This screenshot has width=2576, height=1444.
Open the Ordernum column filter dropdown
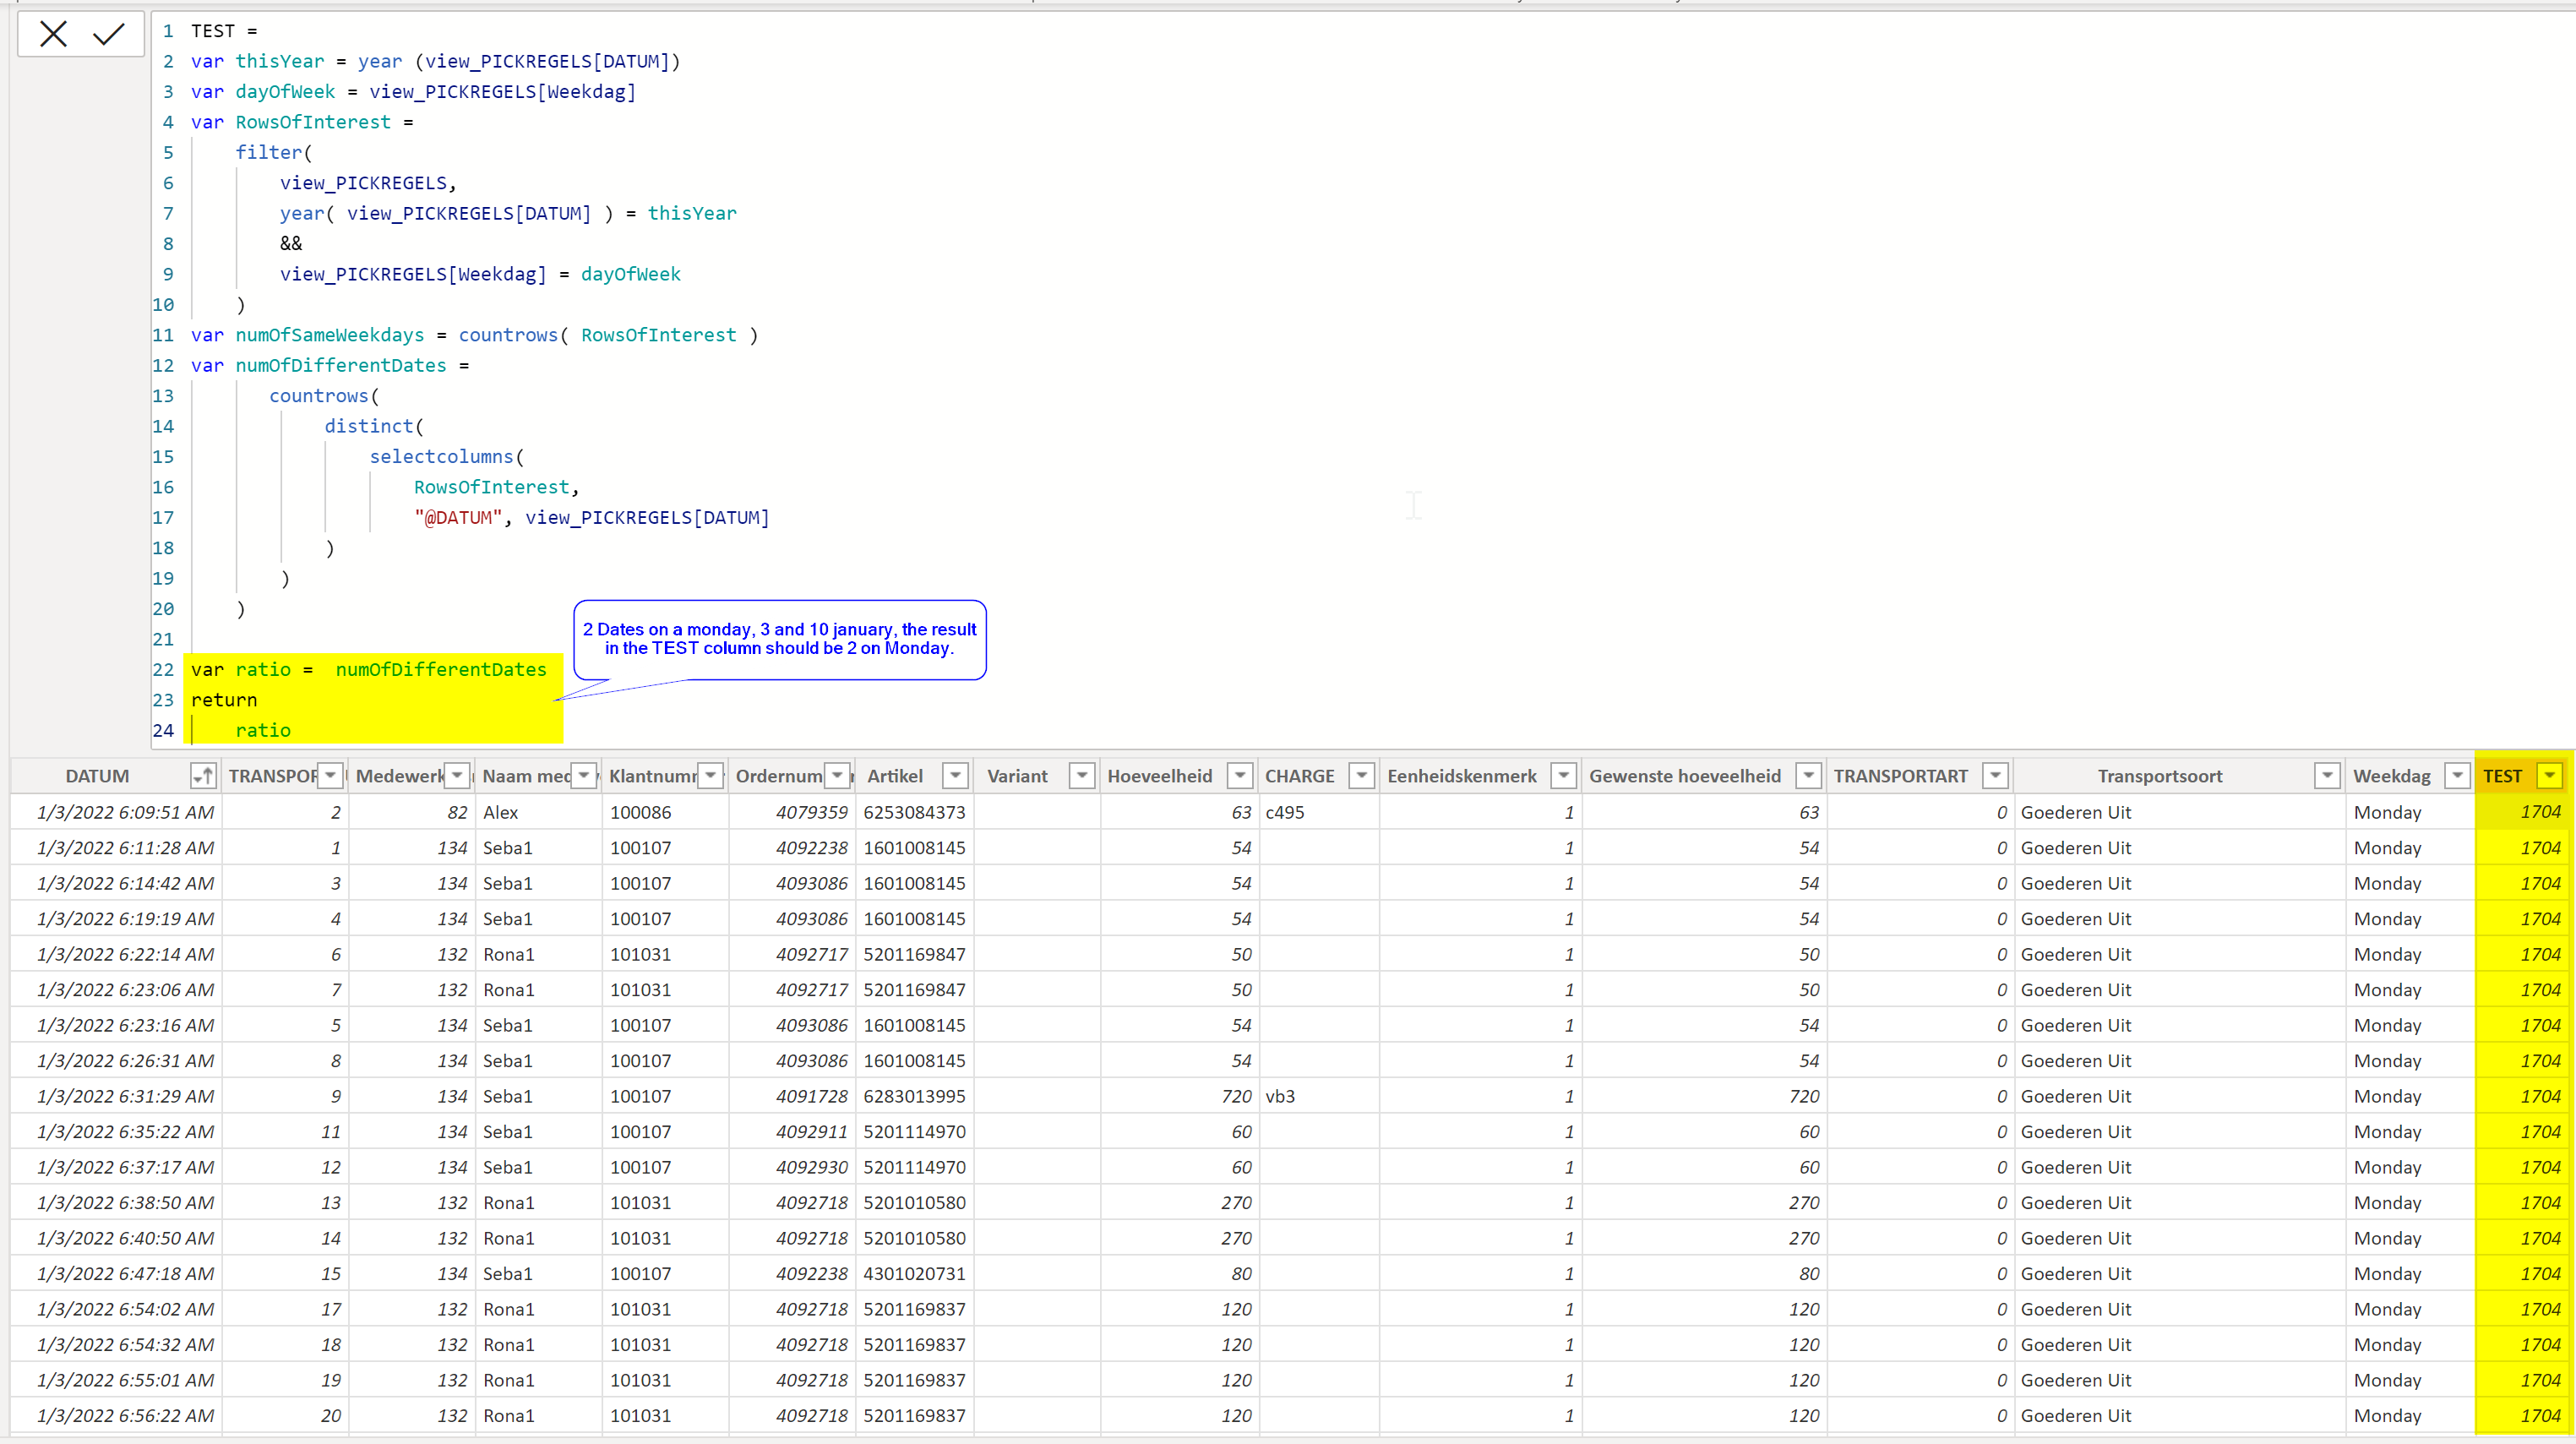tap(838, 776)
